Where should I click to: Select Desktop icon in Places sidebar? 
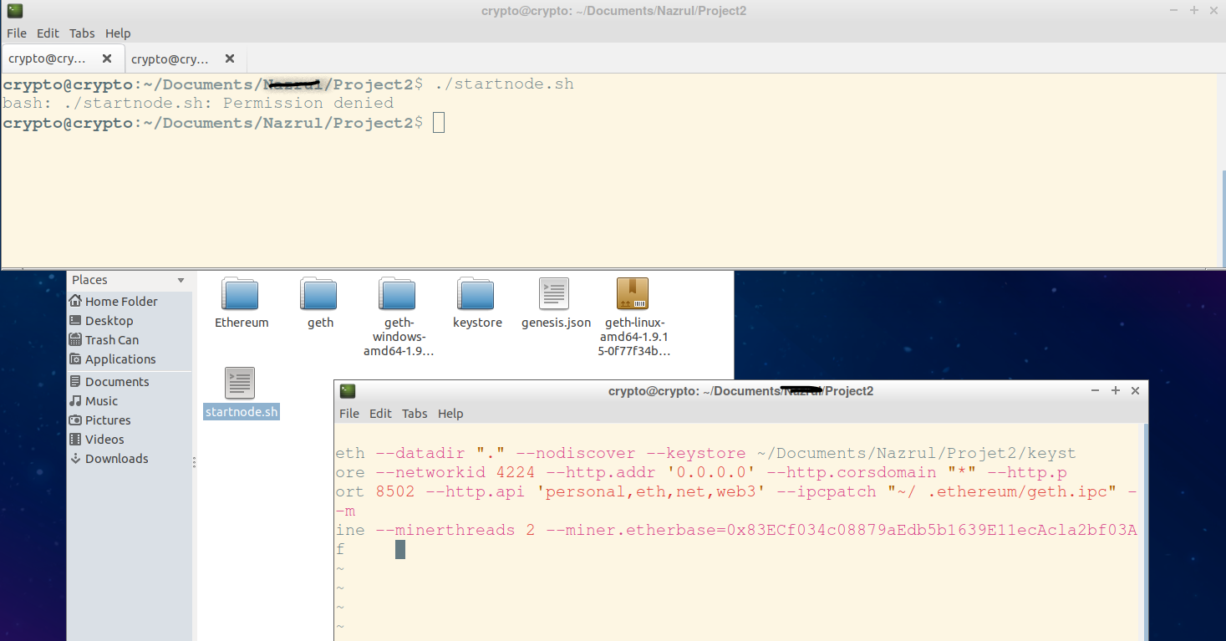coord(76,321)
